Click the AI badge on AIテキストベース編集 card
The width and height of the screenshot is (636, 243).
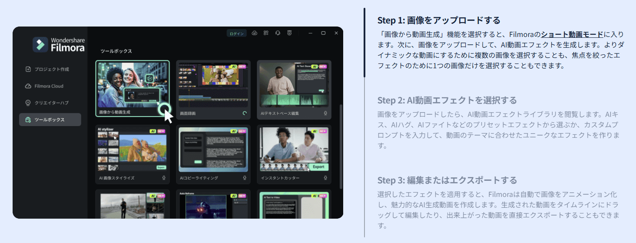tap(314, 67)
